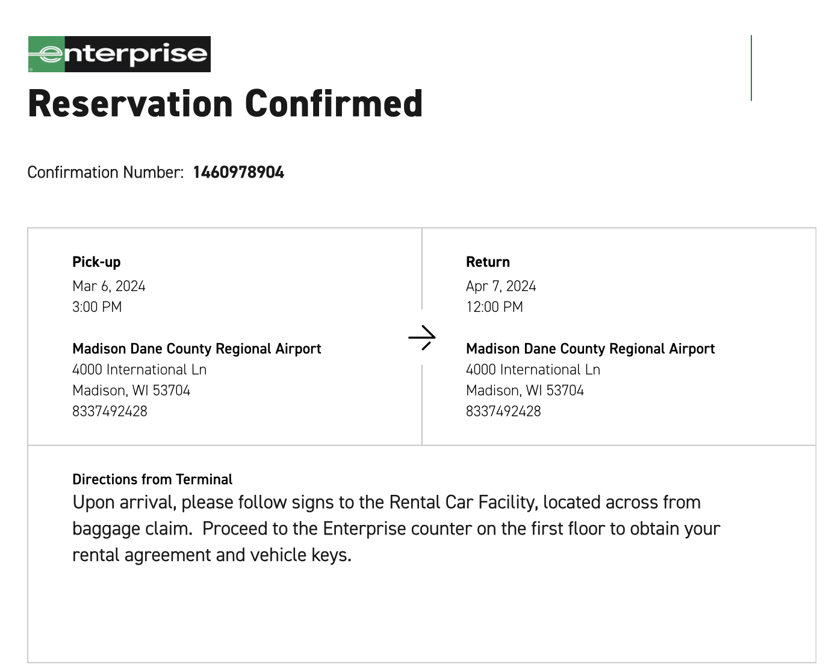Click the Confirmation Number label
826x667 pixels.
105,173
